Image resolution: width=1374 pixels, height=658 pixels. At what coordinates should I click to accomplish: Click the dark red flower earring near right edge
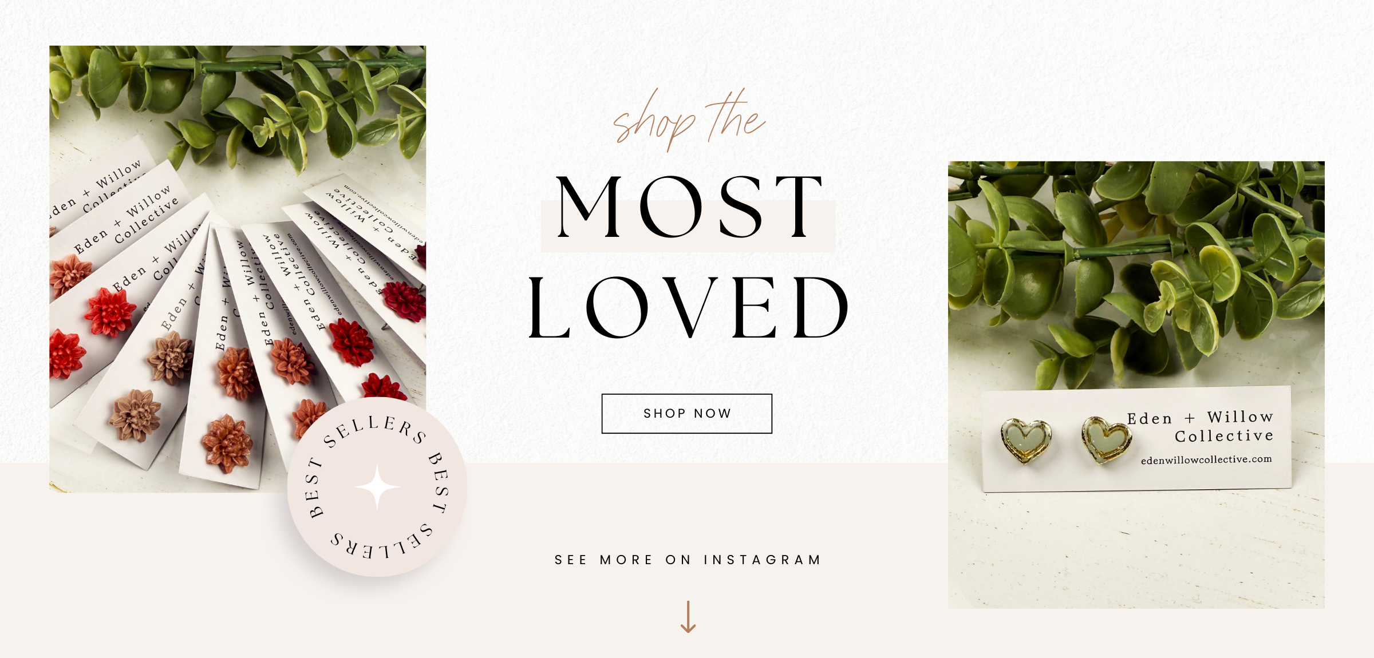[x=405, y=300]
